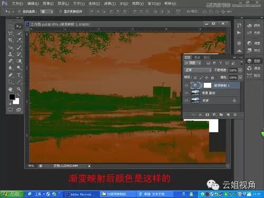
Task: Hide the 渐变映射 1 layer
Action: click(x=186, y=86)
